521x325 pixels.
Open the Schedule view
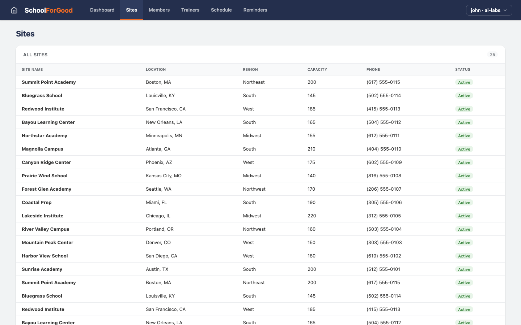tap(221, 10)
